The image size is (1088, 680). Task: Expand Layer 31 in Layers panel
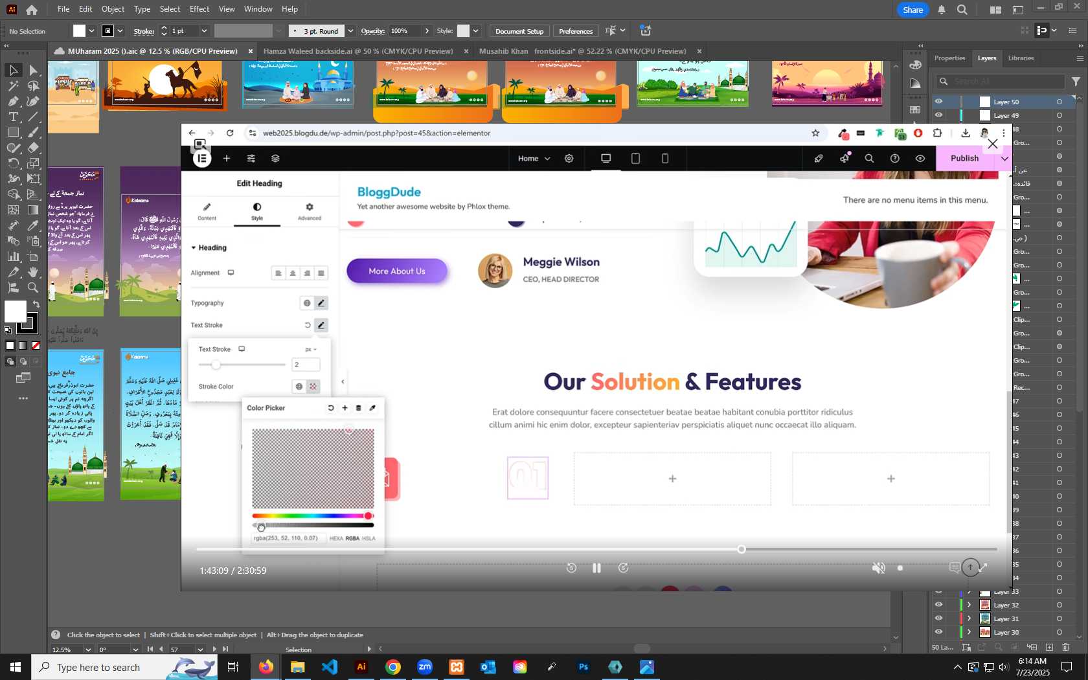point(969,618)
